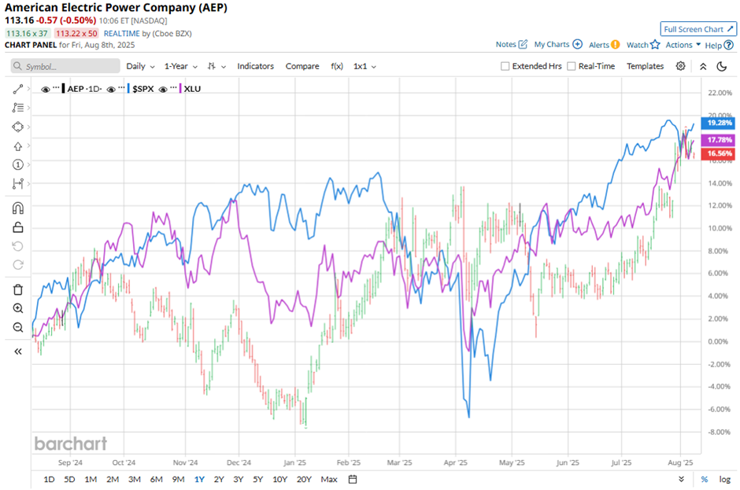Hide the XLU series eye icon
This screenshot has width=740, height=490.
(163, 89)
